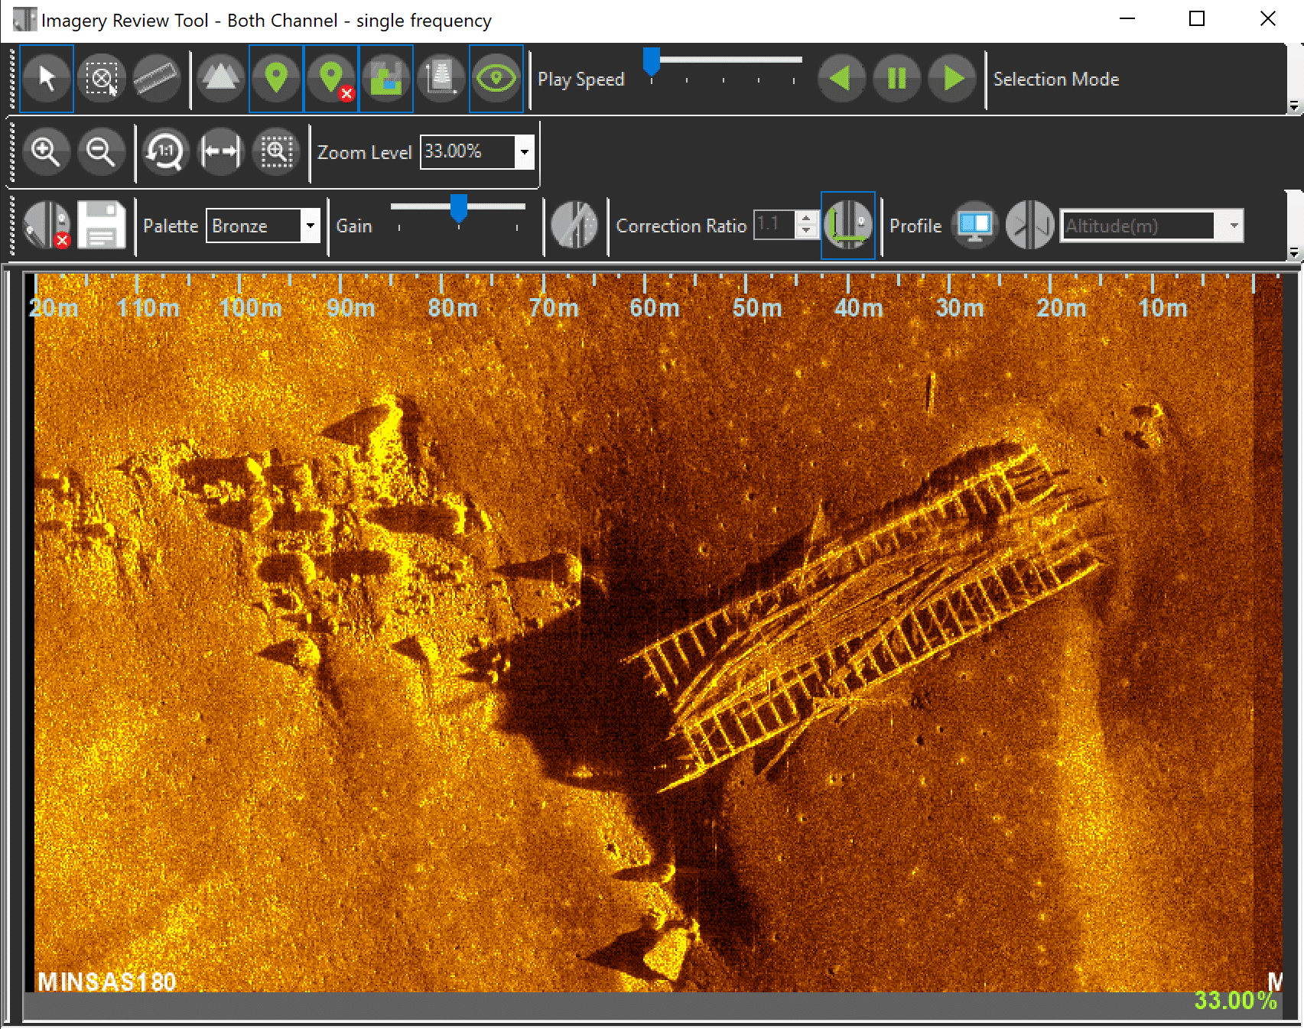Expand the Altitude(m) dropdown

tap(1234, 226)
